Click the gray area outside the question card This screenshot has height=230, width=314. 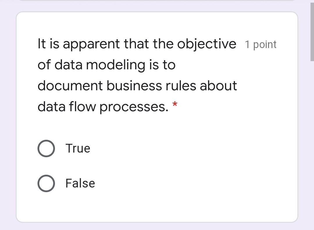tap(8, 116)
